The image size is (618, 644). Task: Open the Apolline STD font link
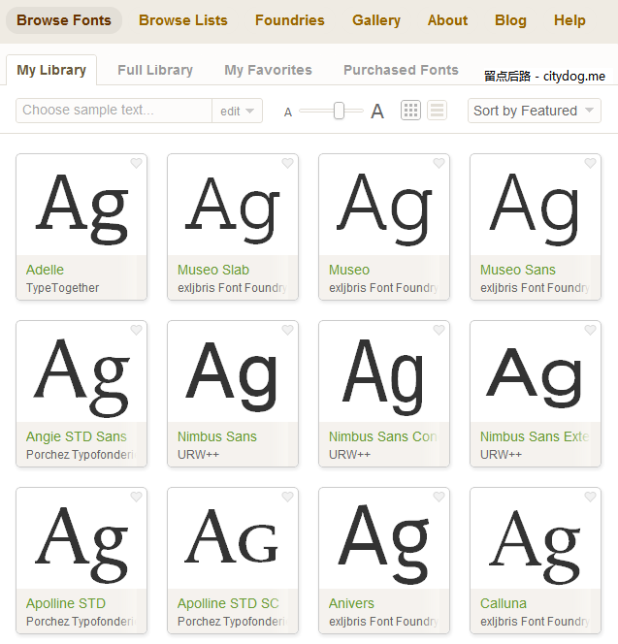point(66,603)
